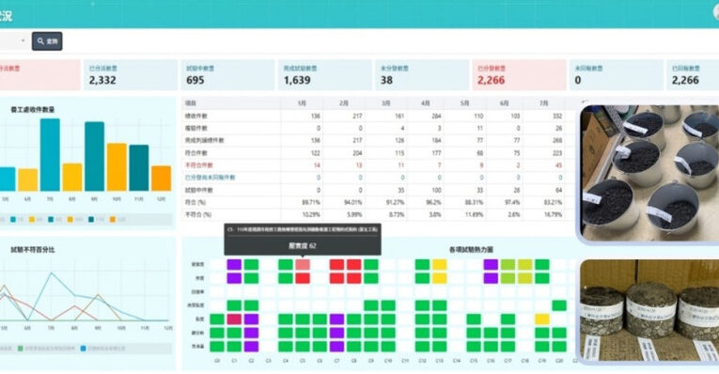719x374 pixels.
Task: Click the table cell showing 284
Action: 436,116
